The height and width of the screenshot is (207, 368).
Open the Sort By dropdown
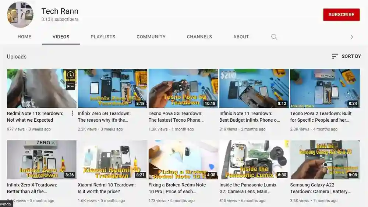tap(346, 56)
